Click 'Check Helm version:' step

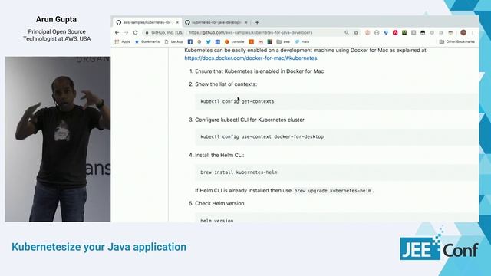tap(220, 203)
